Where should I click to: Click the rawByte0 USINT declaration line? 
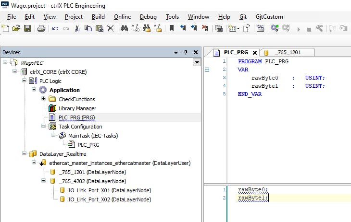(288, 78)
